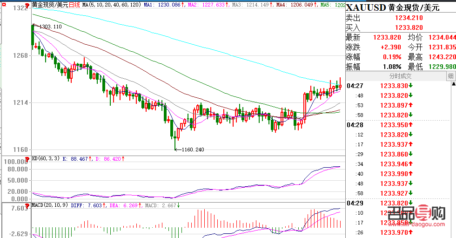Open the 分时成交 tab header
This screenshot has width=456, height=238.
point(400,76)
